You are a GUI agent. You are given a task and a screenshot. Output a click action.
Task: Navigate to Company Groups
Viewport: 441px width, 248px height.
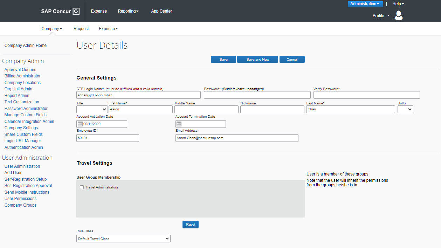click(20, 205)
